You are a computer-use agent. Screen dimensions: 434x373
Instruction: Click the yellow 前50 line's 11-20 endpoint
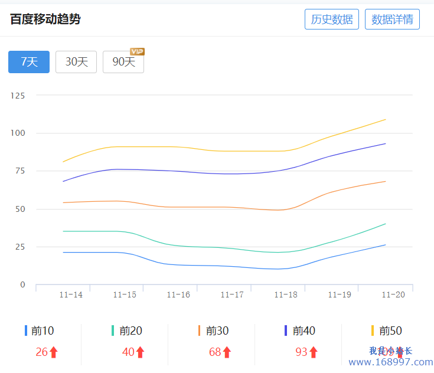point(385,120)
